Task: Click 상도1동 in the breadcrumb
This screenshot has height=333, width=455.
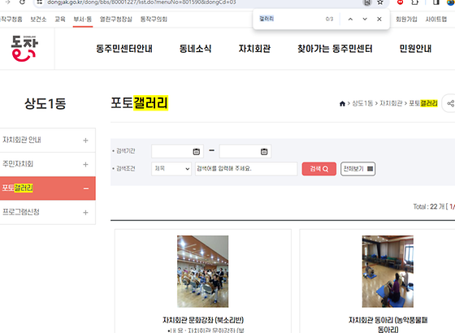Action: (362, 104)
